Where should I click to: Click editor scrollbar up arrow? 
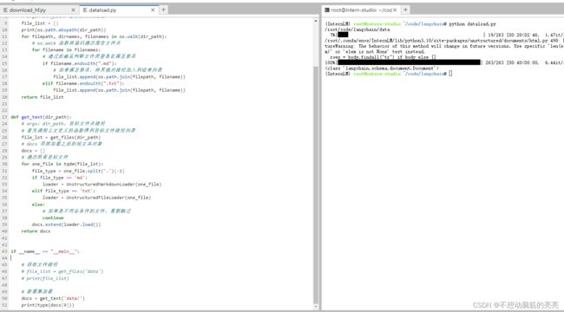click(316, 21)
